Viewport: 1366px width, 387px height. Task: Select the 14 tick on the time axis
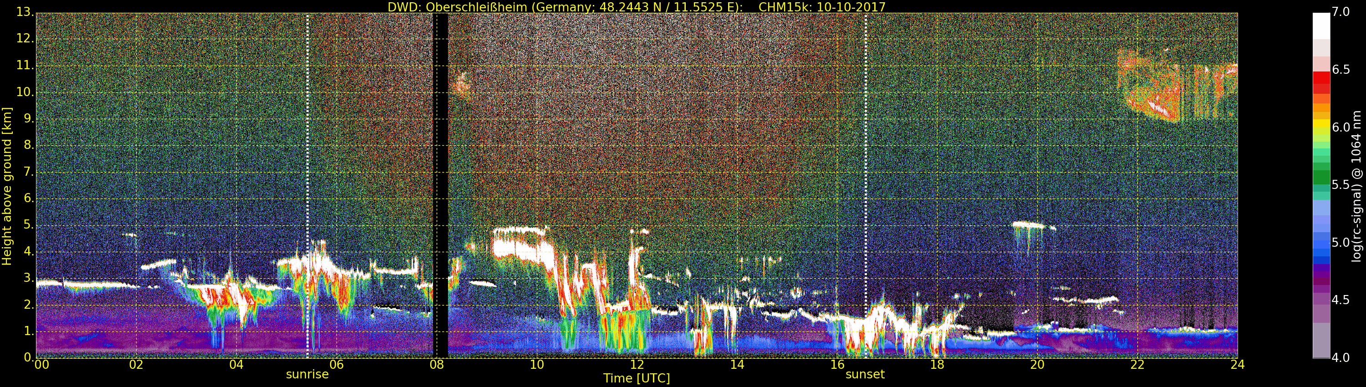[x=737, y=365]
